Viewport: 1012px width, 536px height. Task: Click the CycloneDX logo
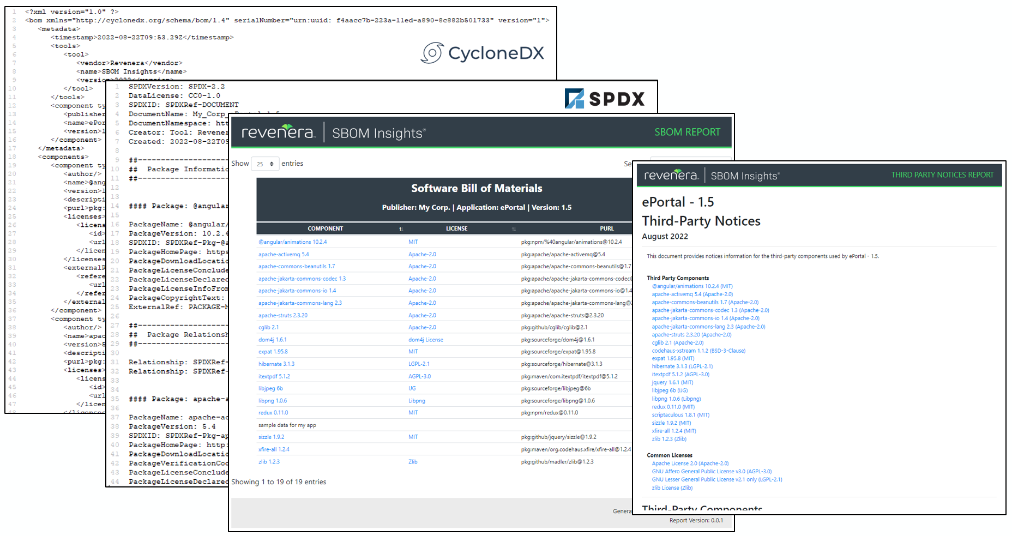point(482,53)
